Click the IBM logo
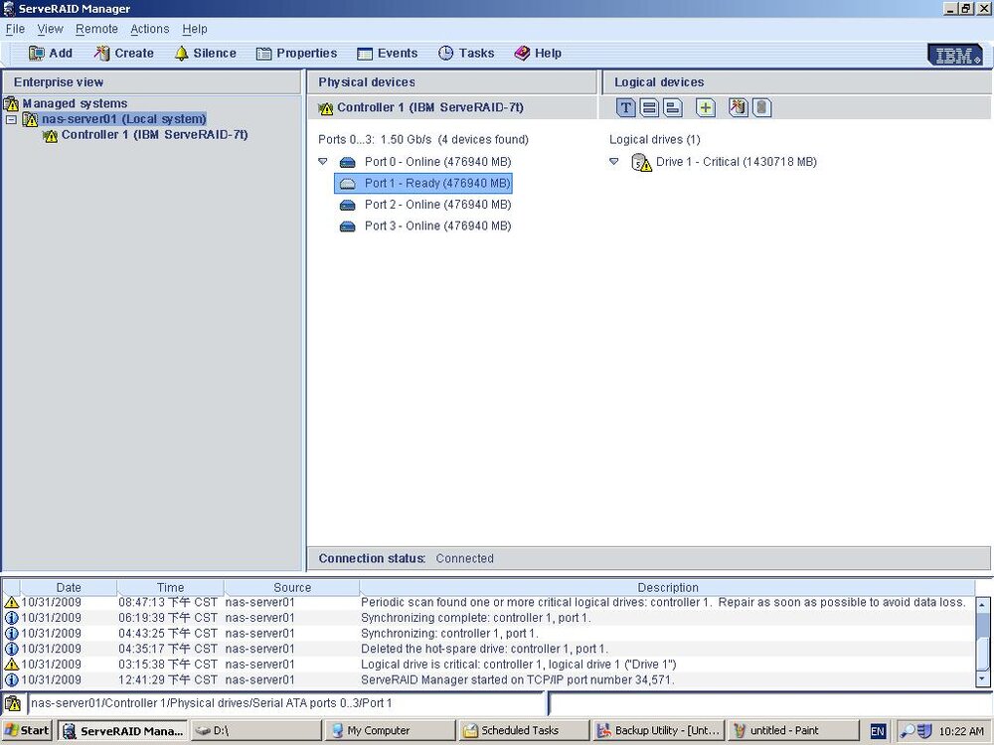 [x=957, y=55]
